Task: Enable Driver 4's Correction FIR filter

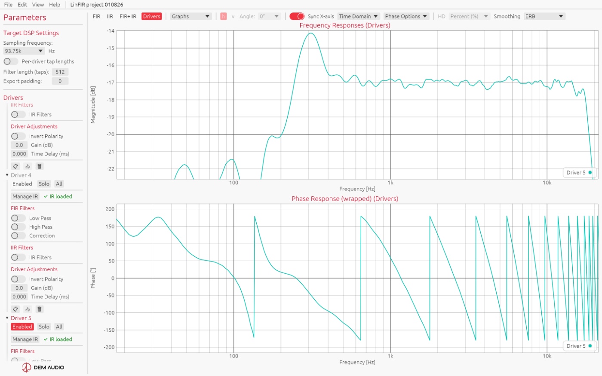Action: 18,235
